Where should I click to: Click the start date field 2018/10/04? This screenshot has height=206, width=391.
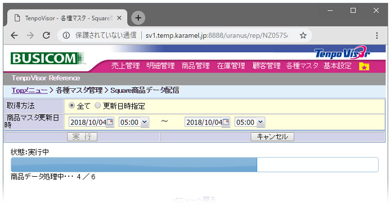(88, 122)
